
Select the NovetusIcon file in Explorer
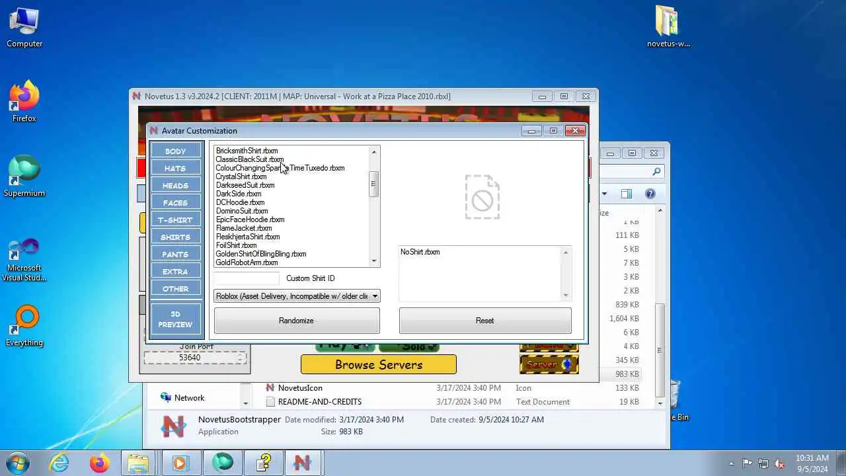tap(300, 388)
